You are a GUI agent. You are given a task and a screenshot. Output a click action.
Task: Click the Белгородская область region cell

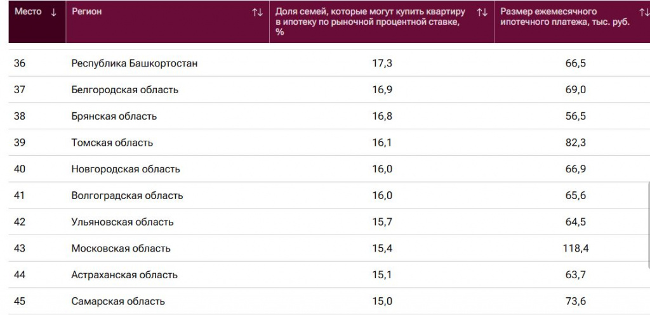point(125,90)
